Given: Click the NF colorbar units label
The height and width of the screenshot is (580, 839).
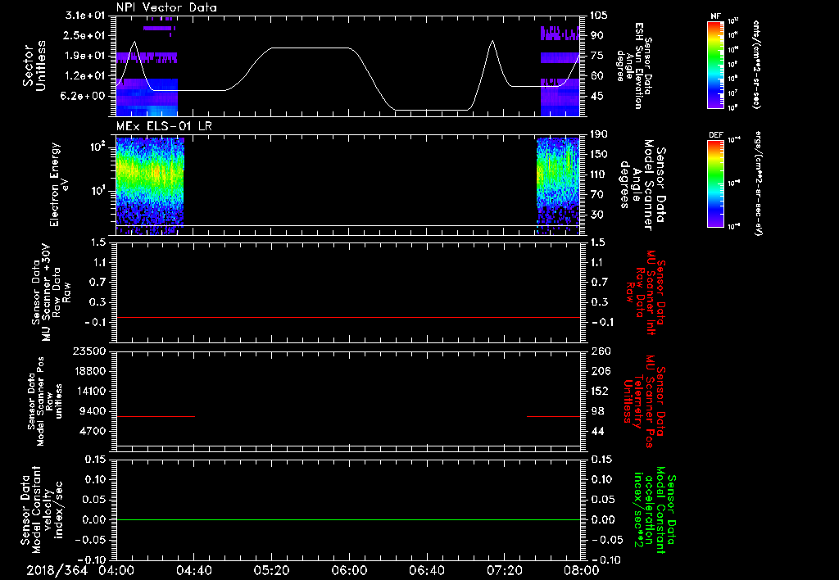Looking at the screenshot, I should (756, 64).
